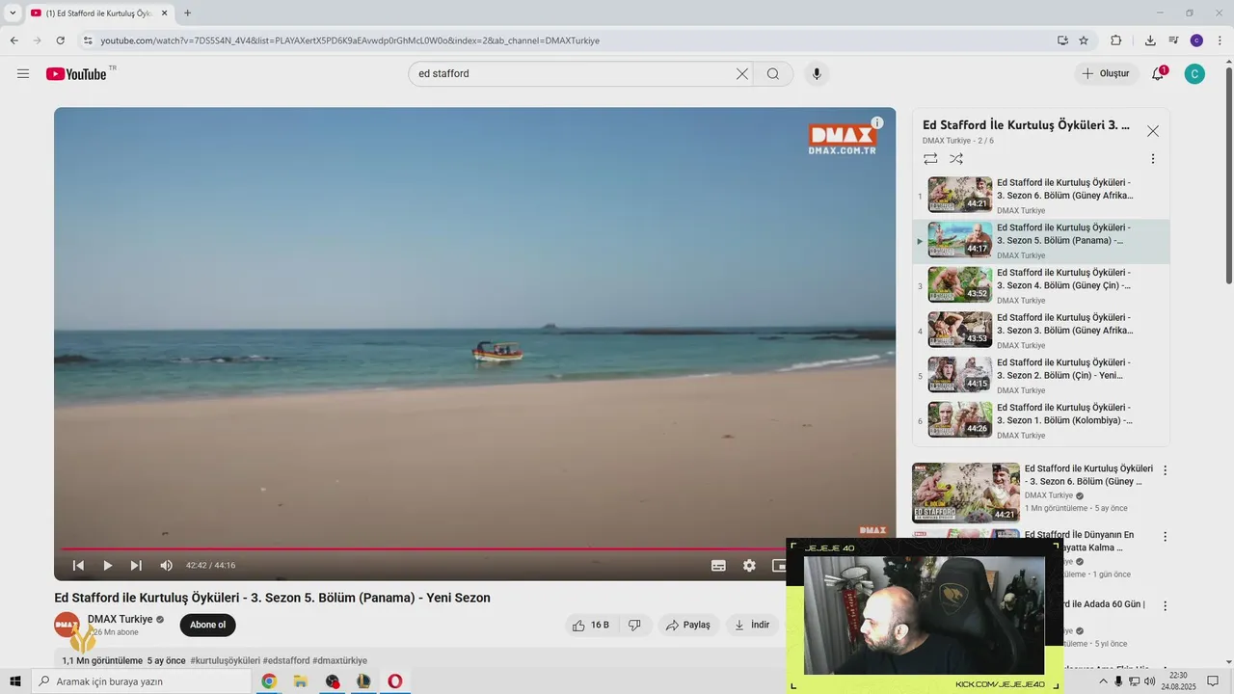Like the video (16 B)
1234x694 pixels.
pyautogui.click(x=590, y=625)
